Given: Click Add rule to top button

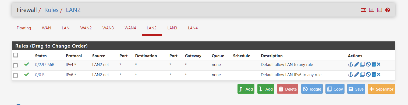Looking at the screenshot, I should click(x=246, y=89).
